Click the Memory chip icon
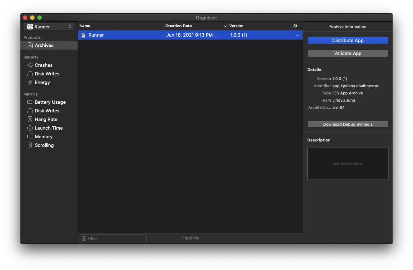The image size is (413, 270). point(30,136)
